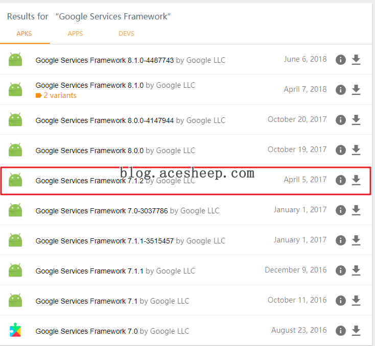Click Android icon of Framework 8.0.0-4147944 row

(15, 119)
